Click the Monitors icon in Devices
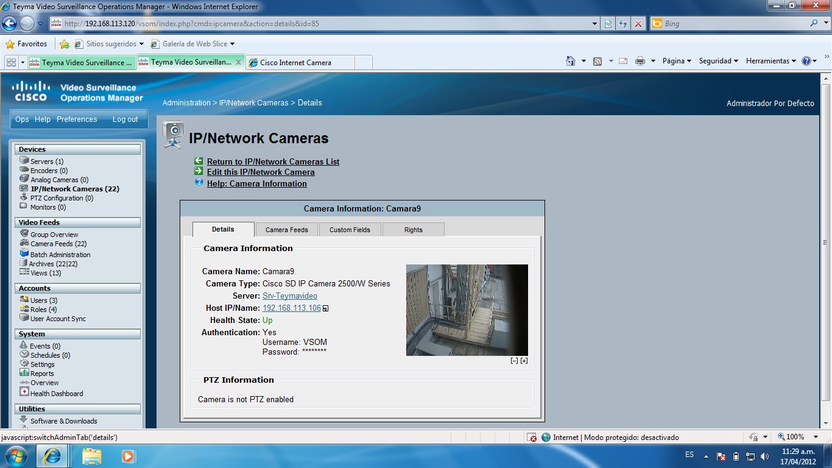The height and width of the screenshot is (468, 832). coord(24,207)
